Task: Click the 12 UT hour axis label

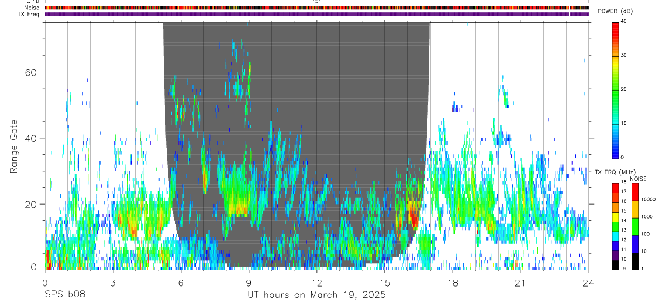Action: [x=317, y=282]
